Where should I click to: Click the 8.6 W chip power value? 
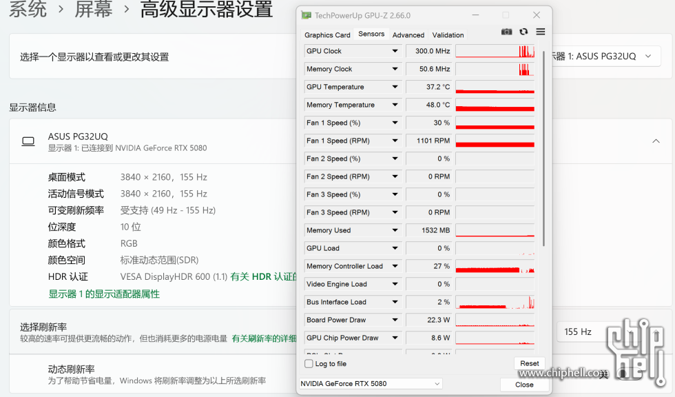pos(428,338)
